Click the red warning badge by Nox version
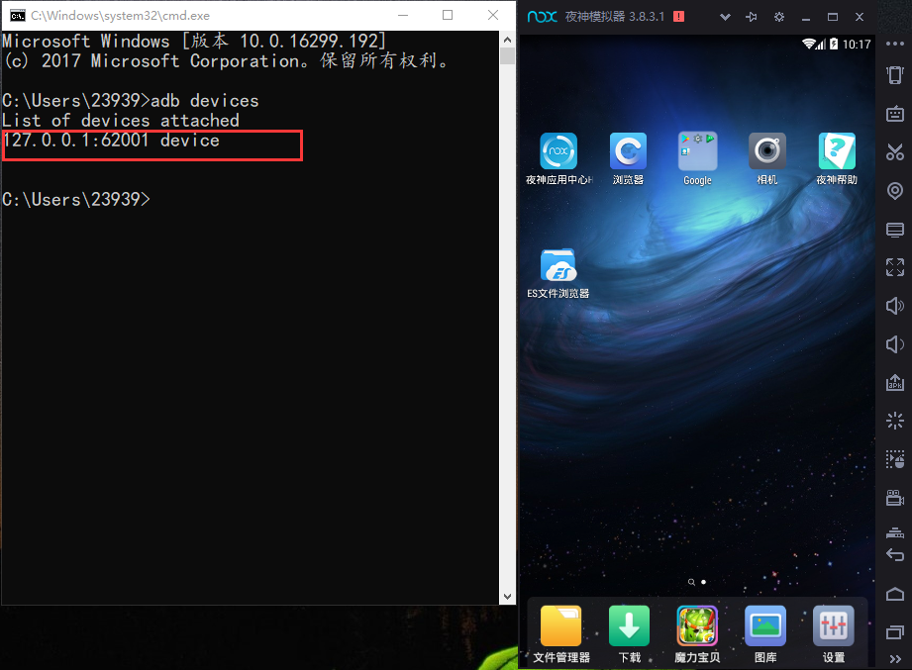 [x=678, y=16]
